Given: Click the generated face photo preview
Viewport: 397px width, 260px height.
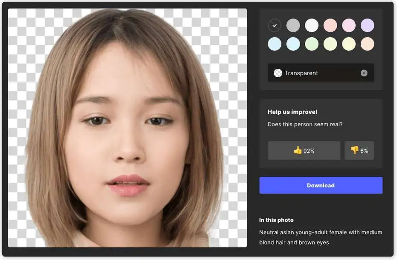Looking at the screenshot, I should click(127, 128).
